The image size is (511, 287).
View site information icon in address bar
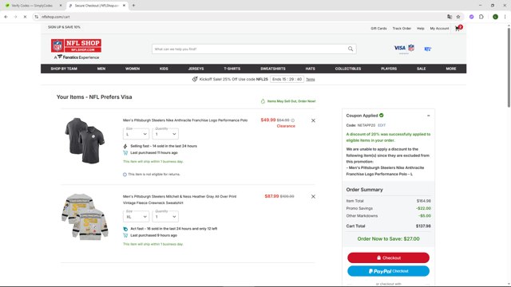click(x=37, y=17)
